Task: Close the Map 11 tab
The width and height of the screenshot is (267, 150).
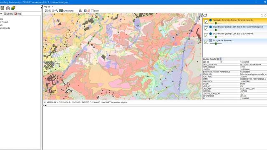Action: click(x=52, y=7)
